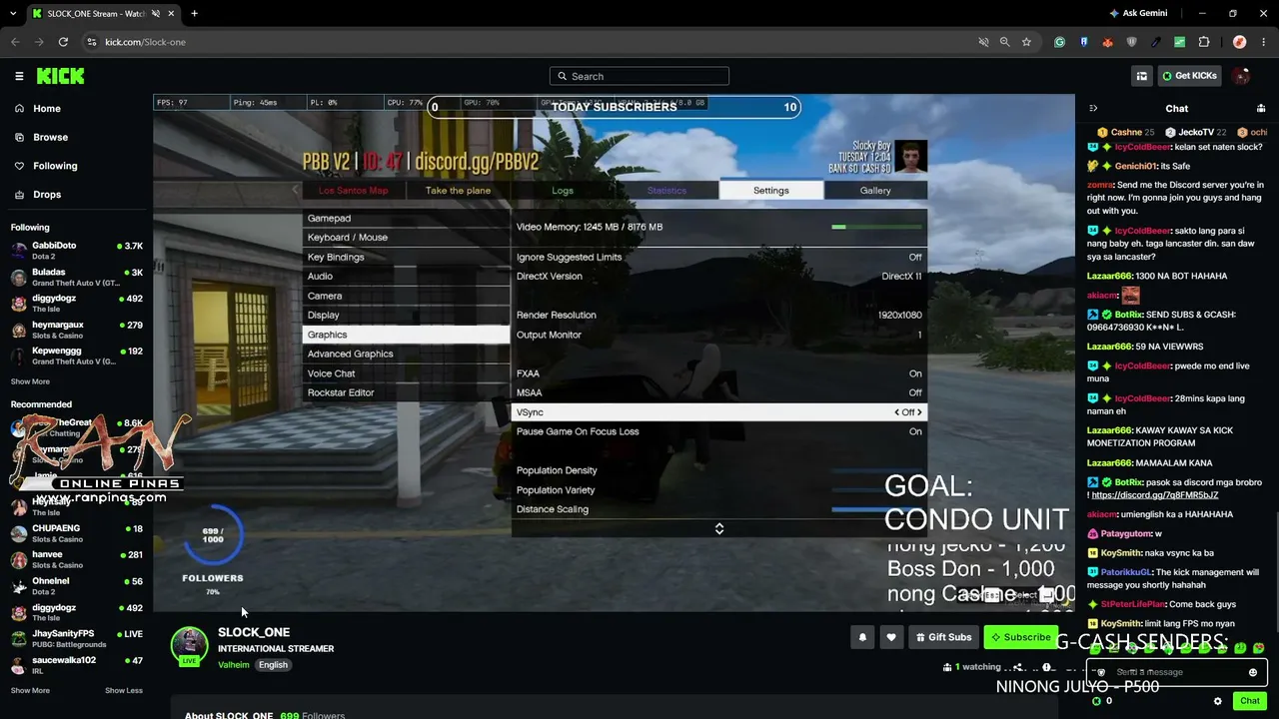Open a new browser tab
The height and width of the screenshot is (719, 1279).
[194, 14]
